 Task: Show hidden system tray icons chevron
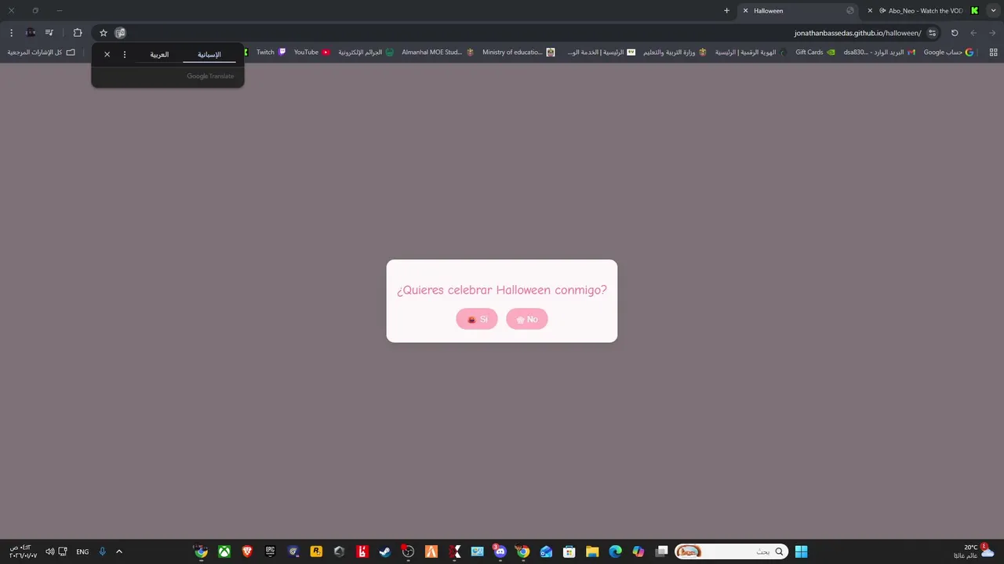pos(119,551)
